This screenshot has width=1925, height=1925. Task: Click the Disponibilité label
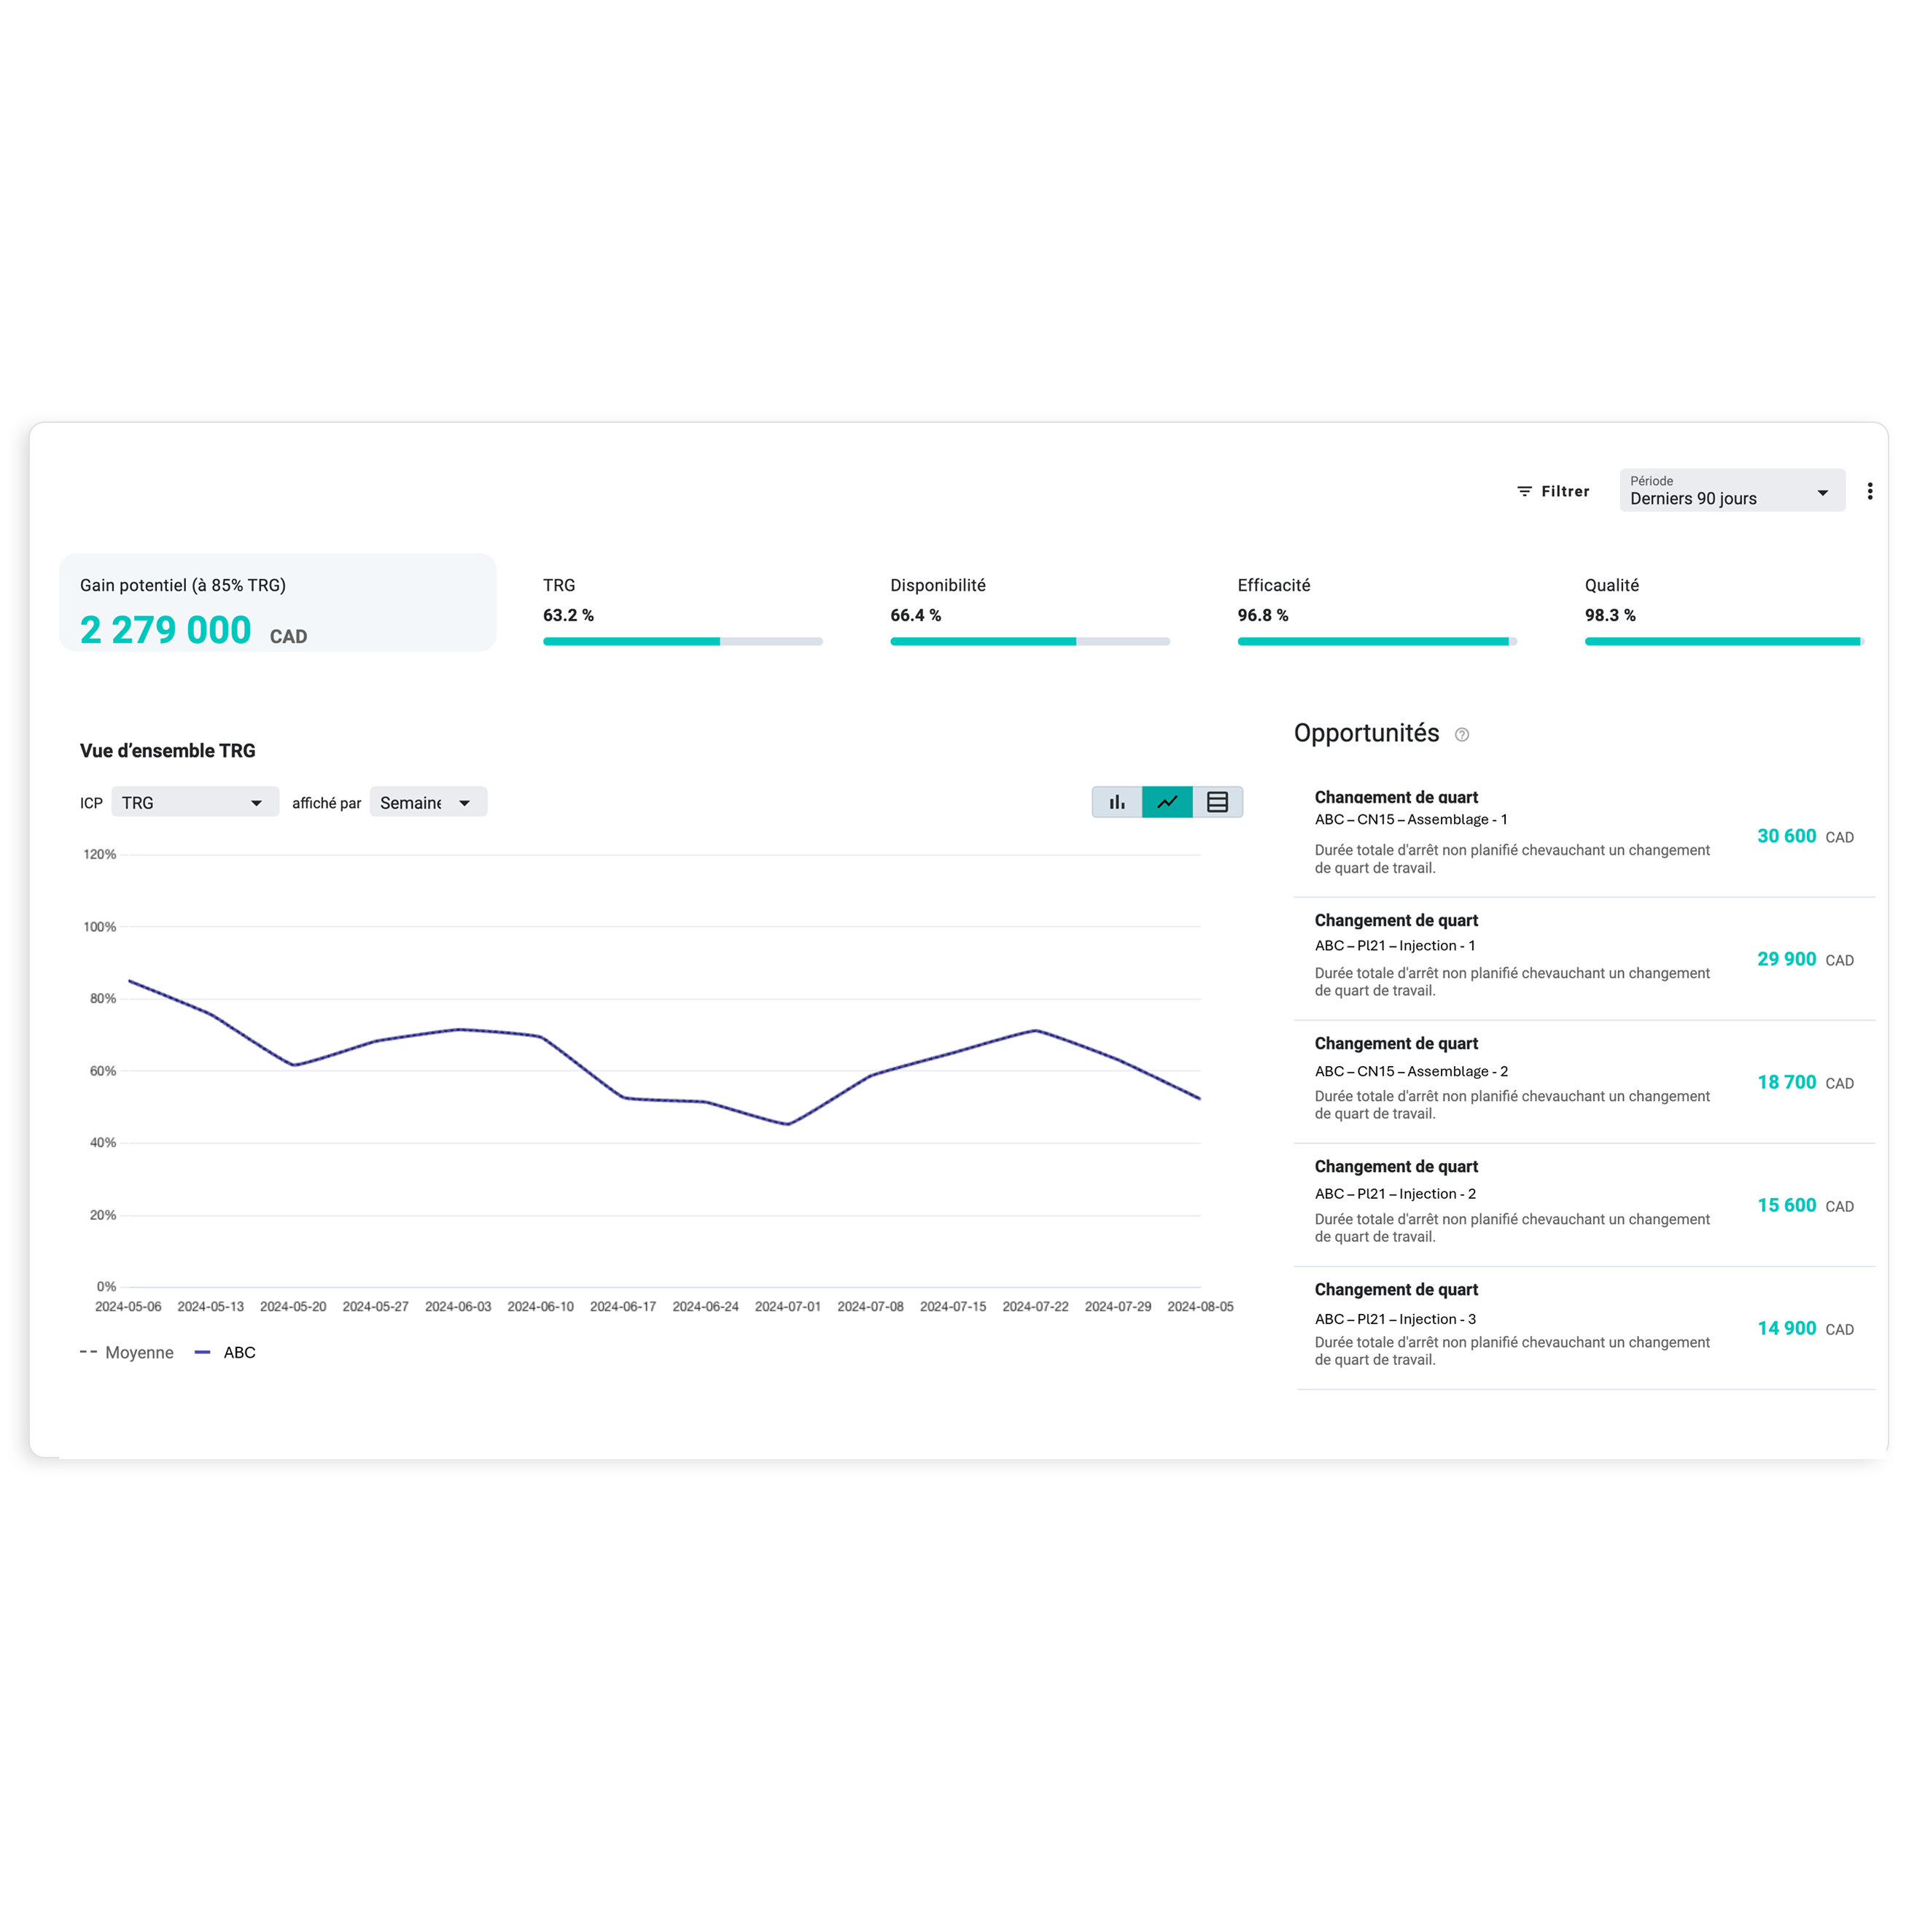(938, 585)
